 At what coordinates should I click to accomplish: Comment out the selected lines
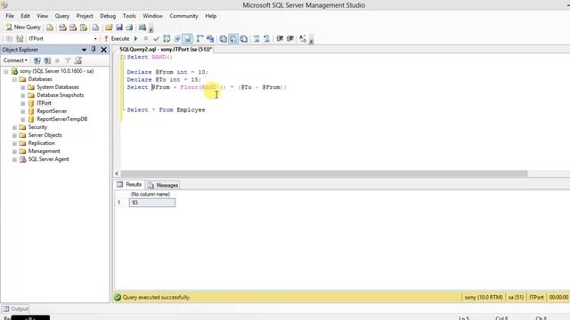pos(256,38)
